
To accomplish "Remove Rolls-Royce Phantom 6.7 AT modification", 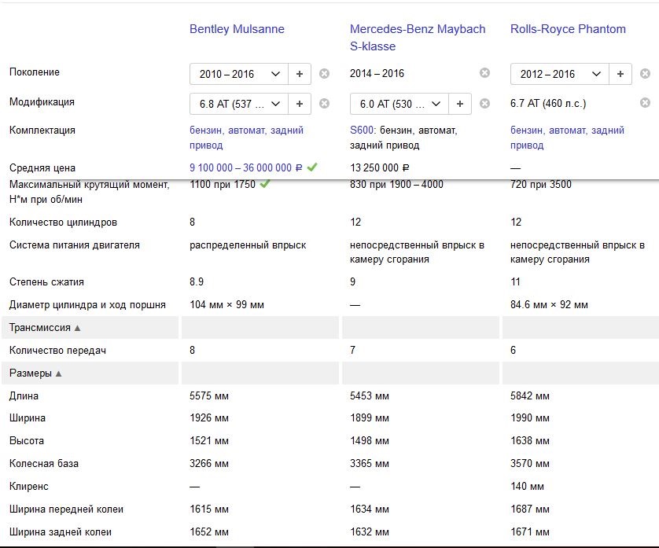I will coord(645,103).
